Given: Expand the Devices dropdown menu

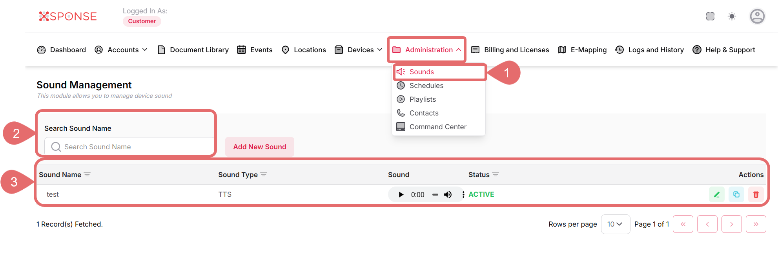Looking at the screenshot, I should [358, 50].
